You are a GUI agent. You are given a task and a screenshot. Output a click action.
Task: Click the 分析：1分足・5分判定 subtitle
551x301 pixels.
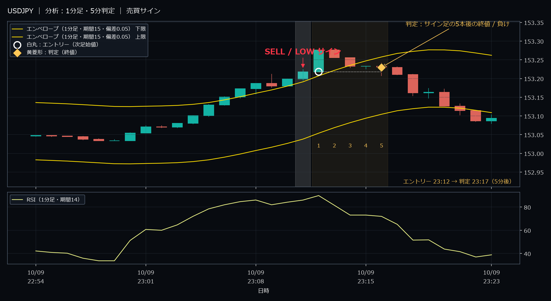[x=80, y=11]
